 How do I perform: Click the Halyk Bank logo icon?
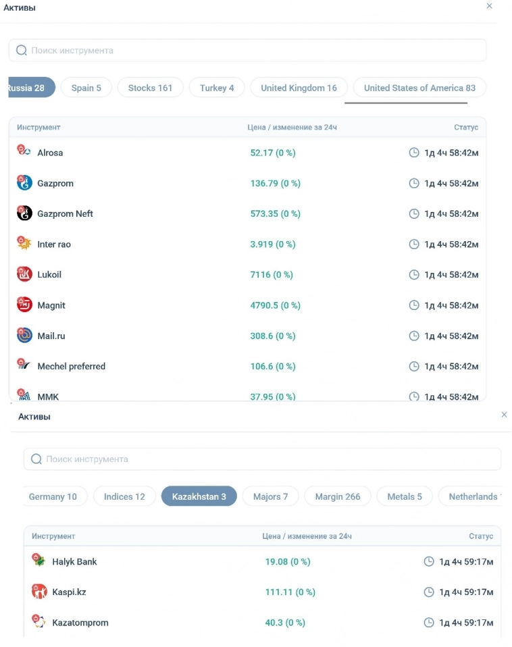point(39,561)
